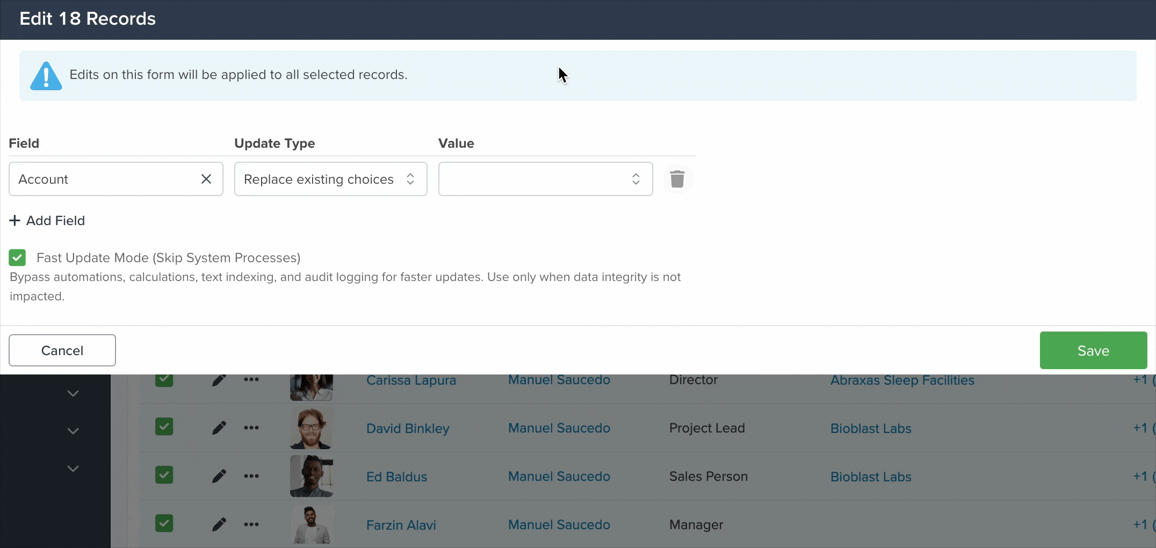Screen dimensions: 1156x548
Task: Uncheck the David Binkley row checkbox
Action: (164, 427)
